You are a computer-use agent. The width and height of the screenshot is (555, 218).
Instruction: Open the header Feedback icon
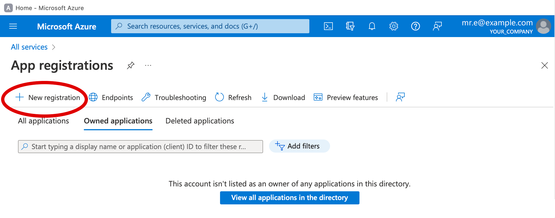[x=437, y=26]
